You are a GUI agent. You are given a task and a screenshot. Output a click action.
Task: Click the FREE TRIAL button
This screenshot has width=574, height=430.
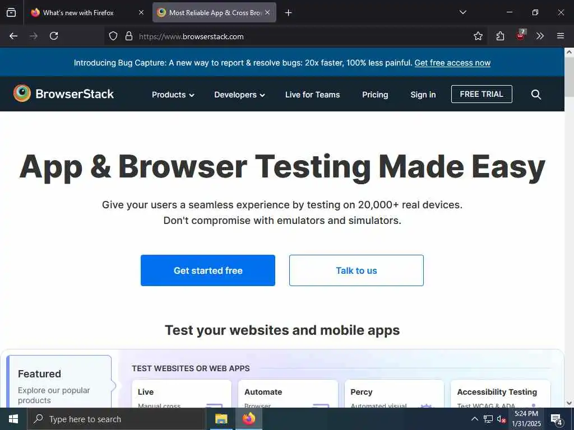click(x=482, y=94)
